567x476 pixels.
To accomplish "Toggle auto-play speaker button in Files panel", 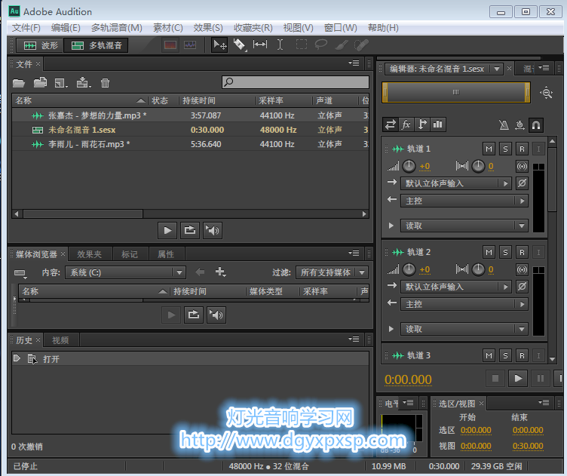I will coord(213,230).
